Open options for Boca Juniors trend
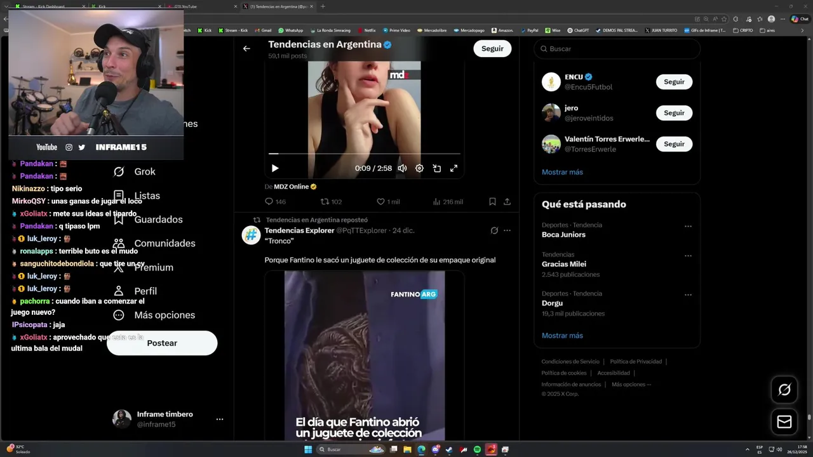Image resolution: width=813 pixels, height=457 pixels. coord(688,226)
